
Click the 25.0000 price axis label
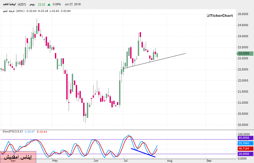click(244, 14)
